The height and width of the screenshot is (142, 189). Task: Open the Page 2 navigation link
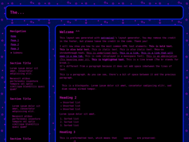click(15, 45)
